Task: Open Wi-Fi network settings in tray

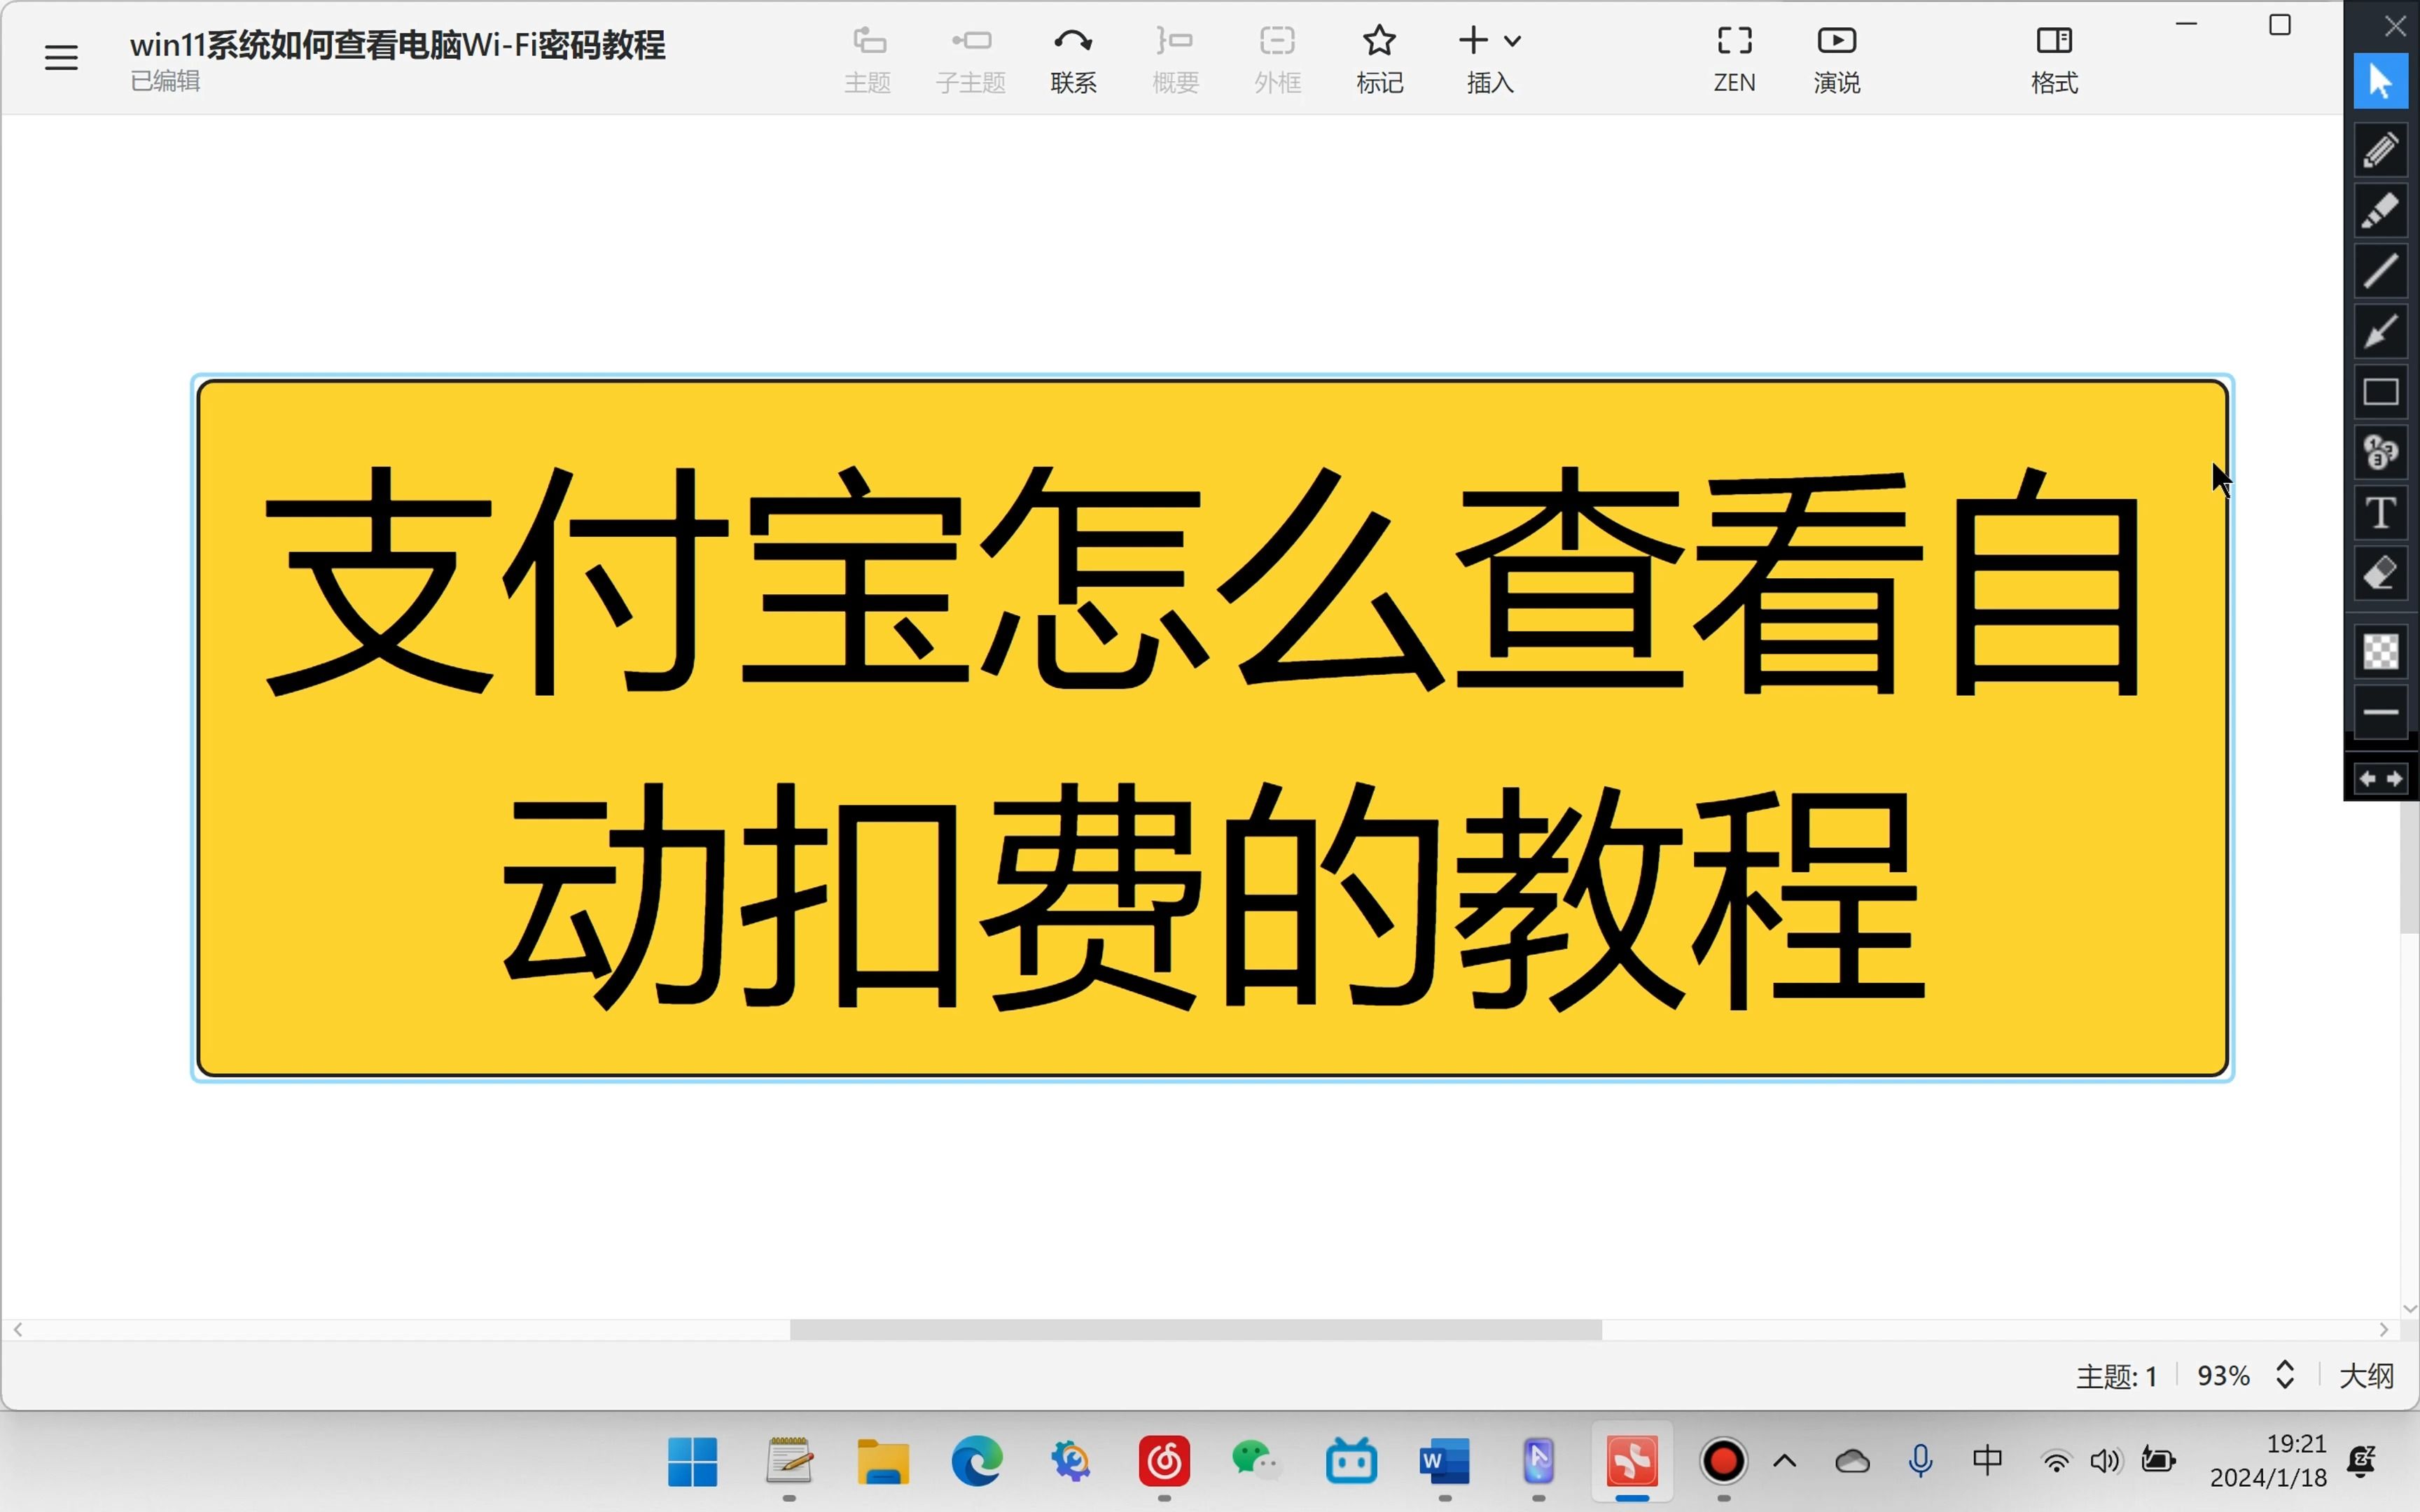Action: 2056,1462
